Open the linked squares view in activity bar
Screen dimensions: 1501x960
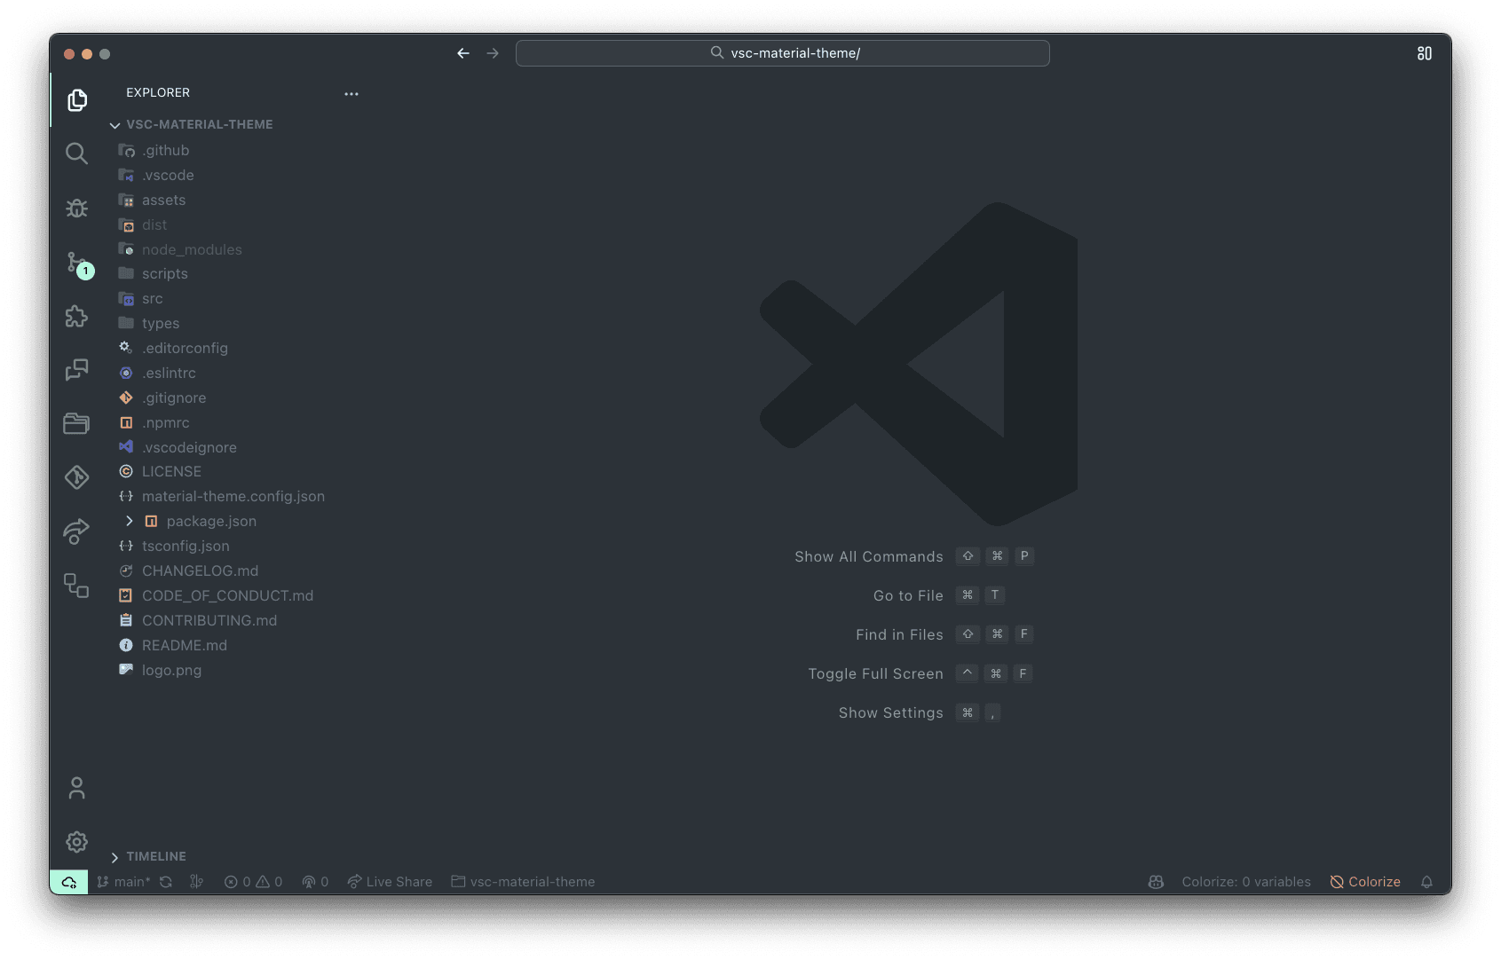[77, 586]
